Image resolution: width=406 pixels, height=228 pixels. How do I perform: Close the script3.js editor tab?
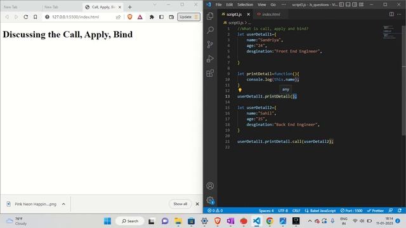click(x=249, y=14)
